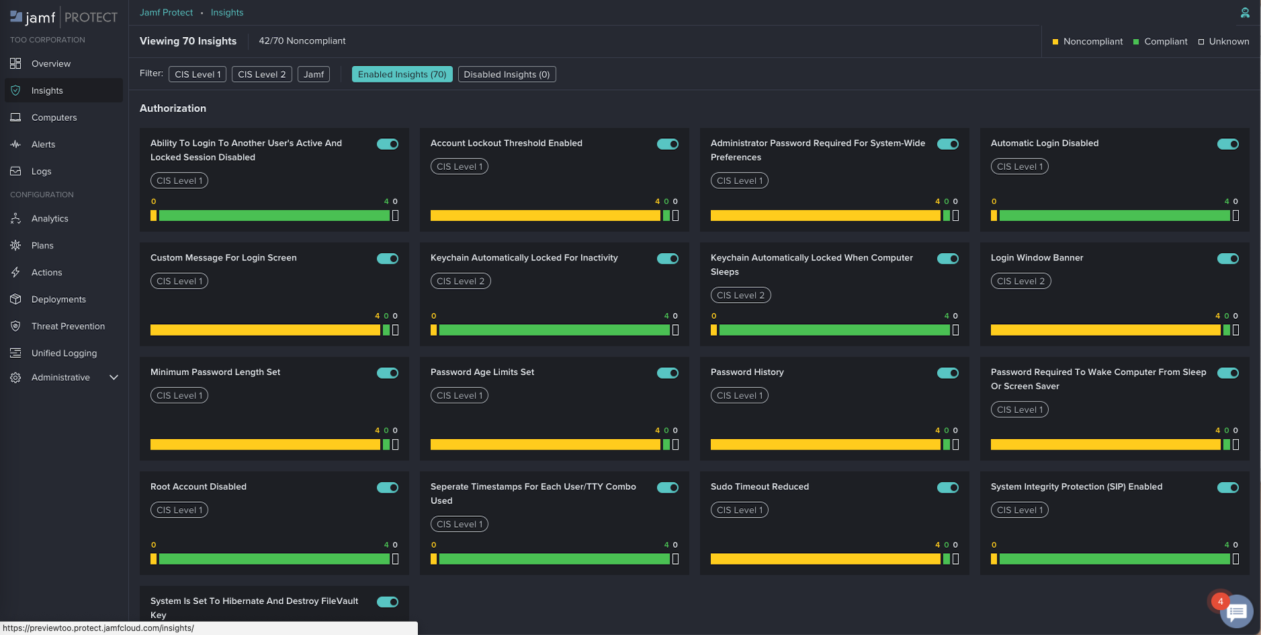
Task: Open the user account icon at top right
Action: click(1245, 13)
